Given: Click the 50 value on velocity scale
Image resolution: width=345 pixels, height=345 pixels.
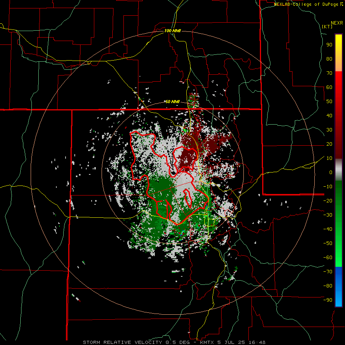Looking at the screenshot, I should pos(329,102).
